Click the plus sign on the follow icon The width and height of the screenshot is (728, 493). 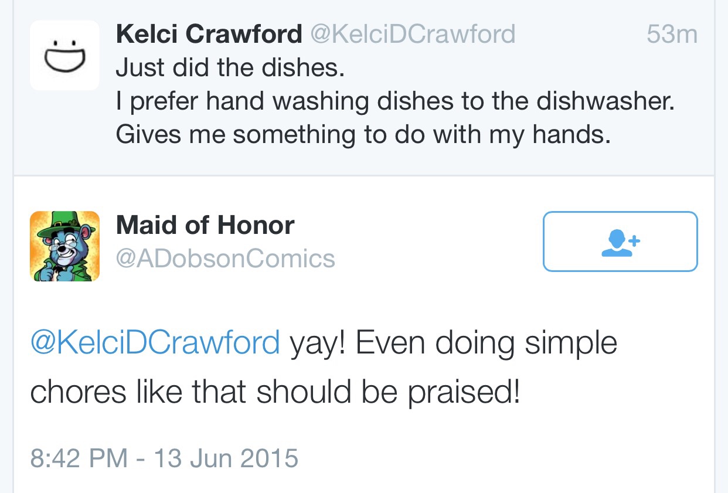(635, 240)
